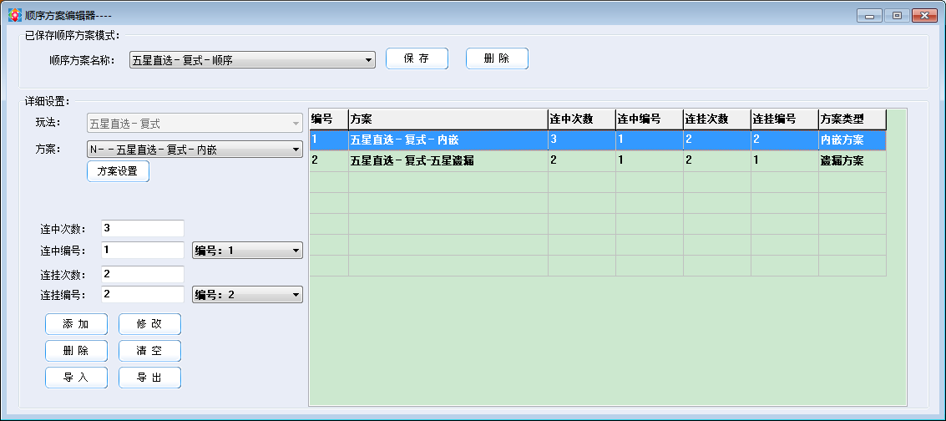Open the 顺序方案名称 dropdown
Viewport: 946px width, 421px height.
(x=252, y=60)
